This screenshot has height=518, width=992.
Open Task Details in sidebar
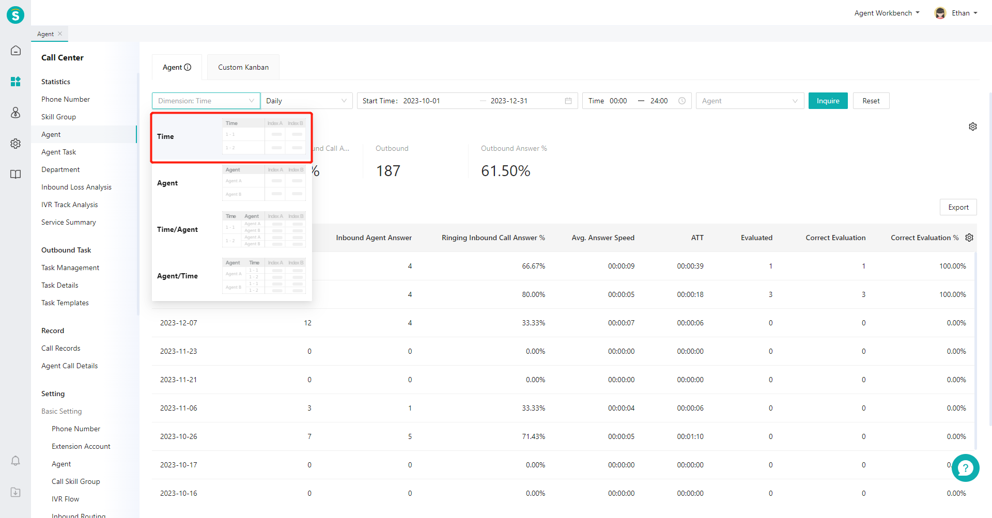(x=60, y=285)
